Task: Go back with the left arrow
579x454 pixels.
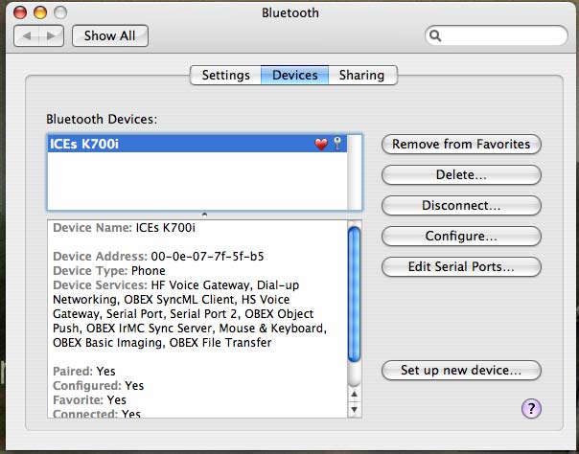Action: click(26, 35)
